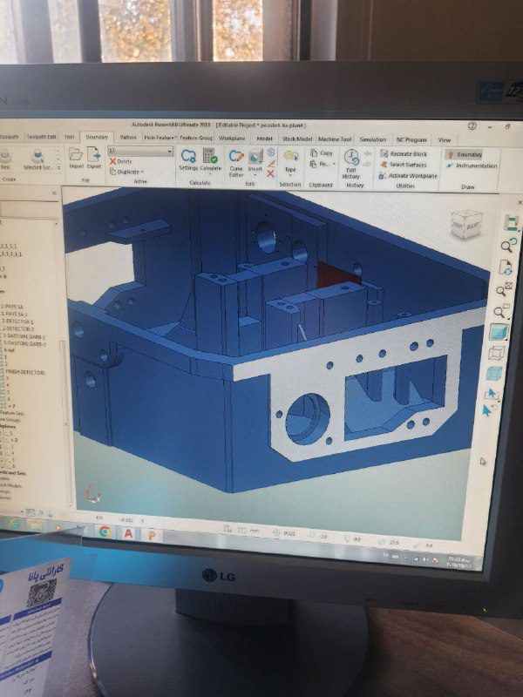Toggle the lightbulb for 1-DASTGIRE DARB-1 toolpath

point(3,336)
